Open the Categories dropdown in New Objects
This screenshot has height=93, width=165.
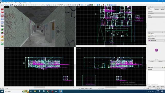pyautogui.click(x=156, y=13)
